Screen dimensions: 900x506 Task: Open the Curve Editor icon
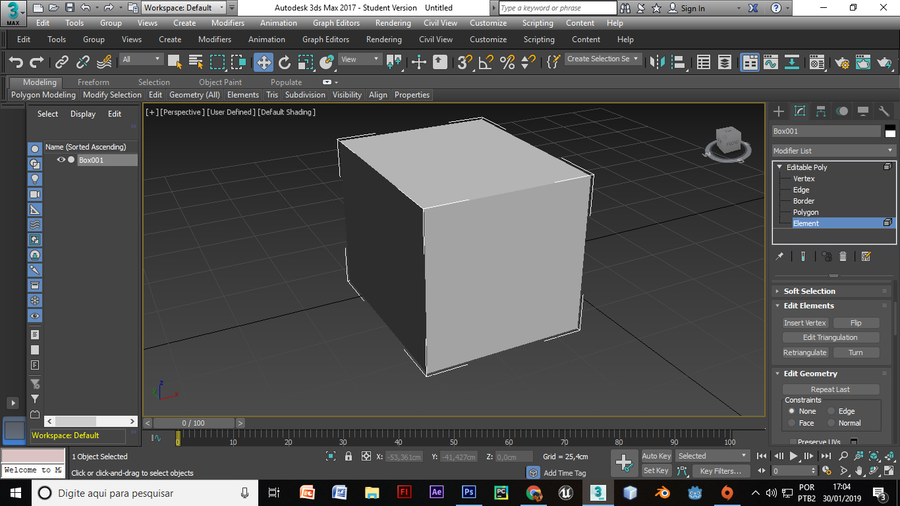(x=770, y=62)
